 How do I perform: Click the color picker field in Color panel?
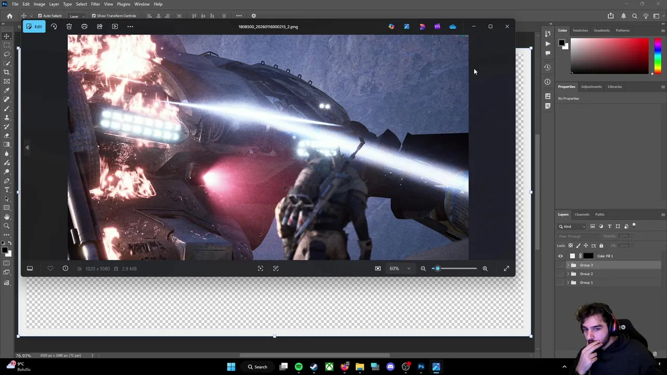(x=610, y=56)
